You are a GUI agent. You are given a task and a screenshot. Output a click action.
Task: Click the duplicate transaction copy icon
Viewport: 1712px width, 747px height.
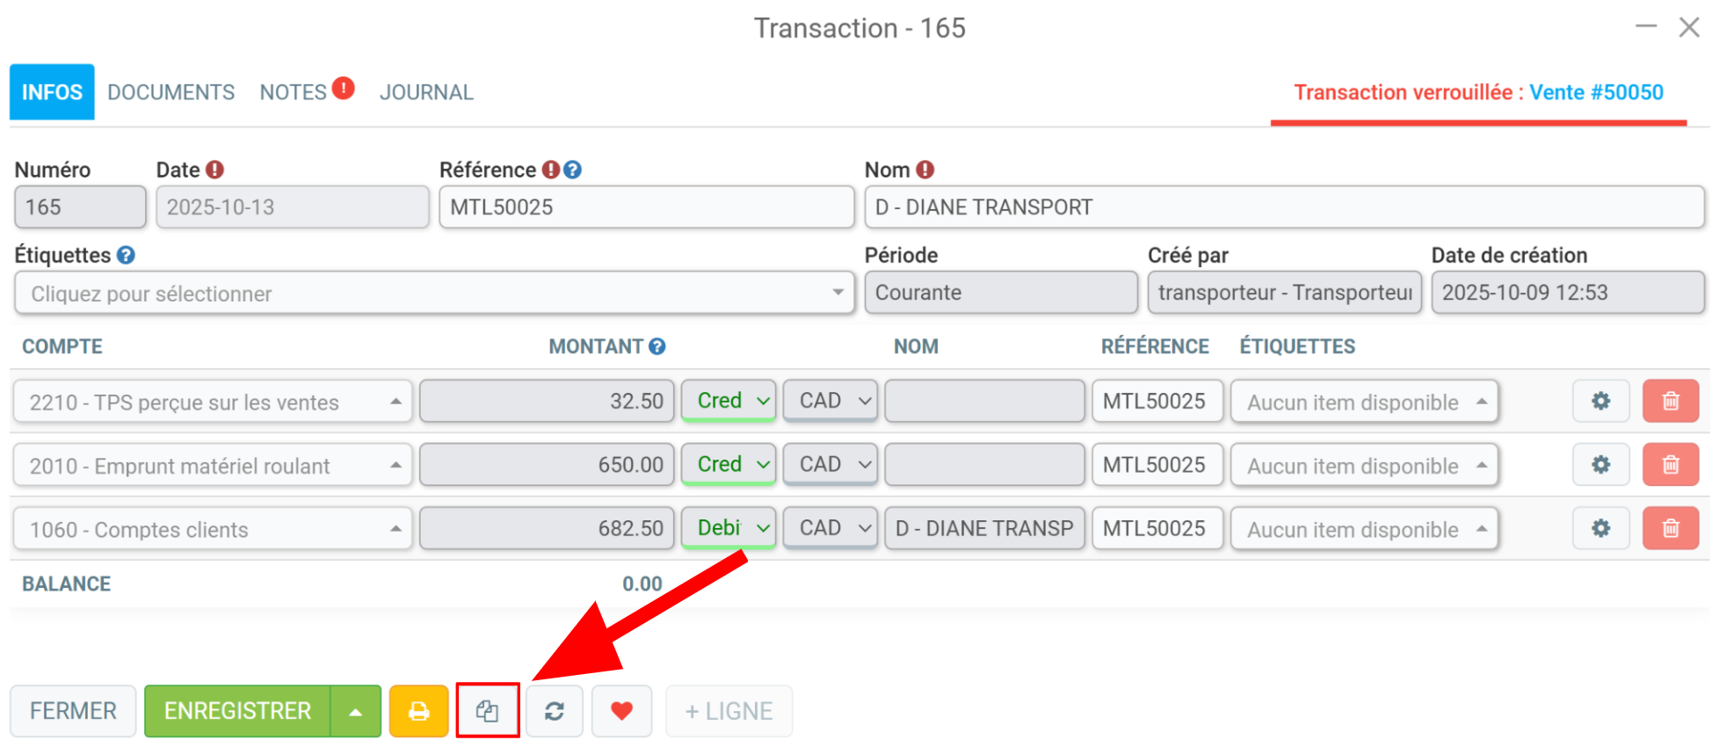[x=488, y=711]
